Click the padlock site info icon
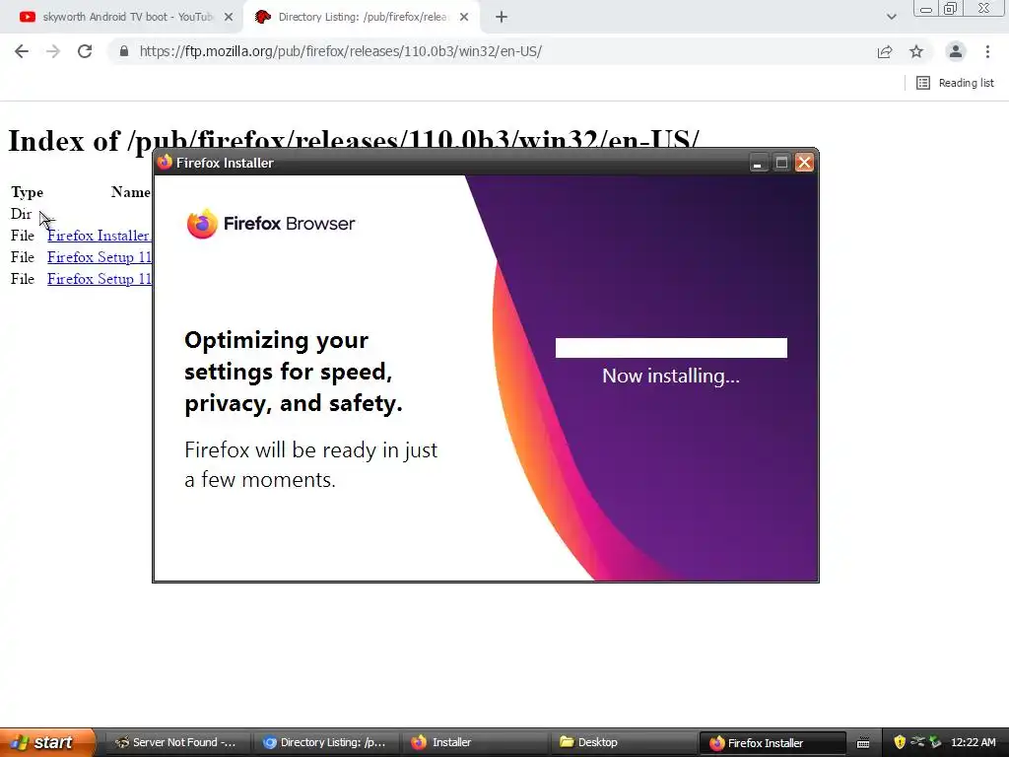Viewport: 1009px width, 757px height. point(124,51)
